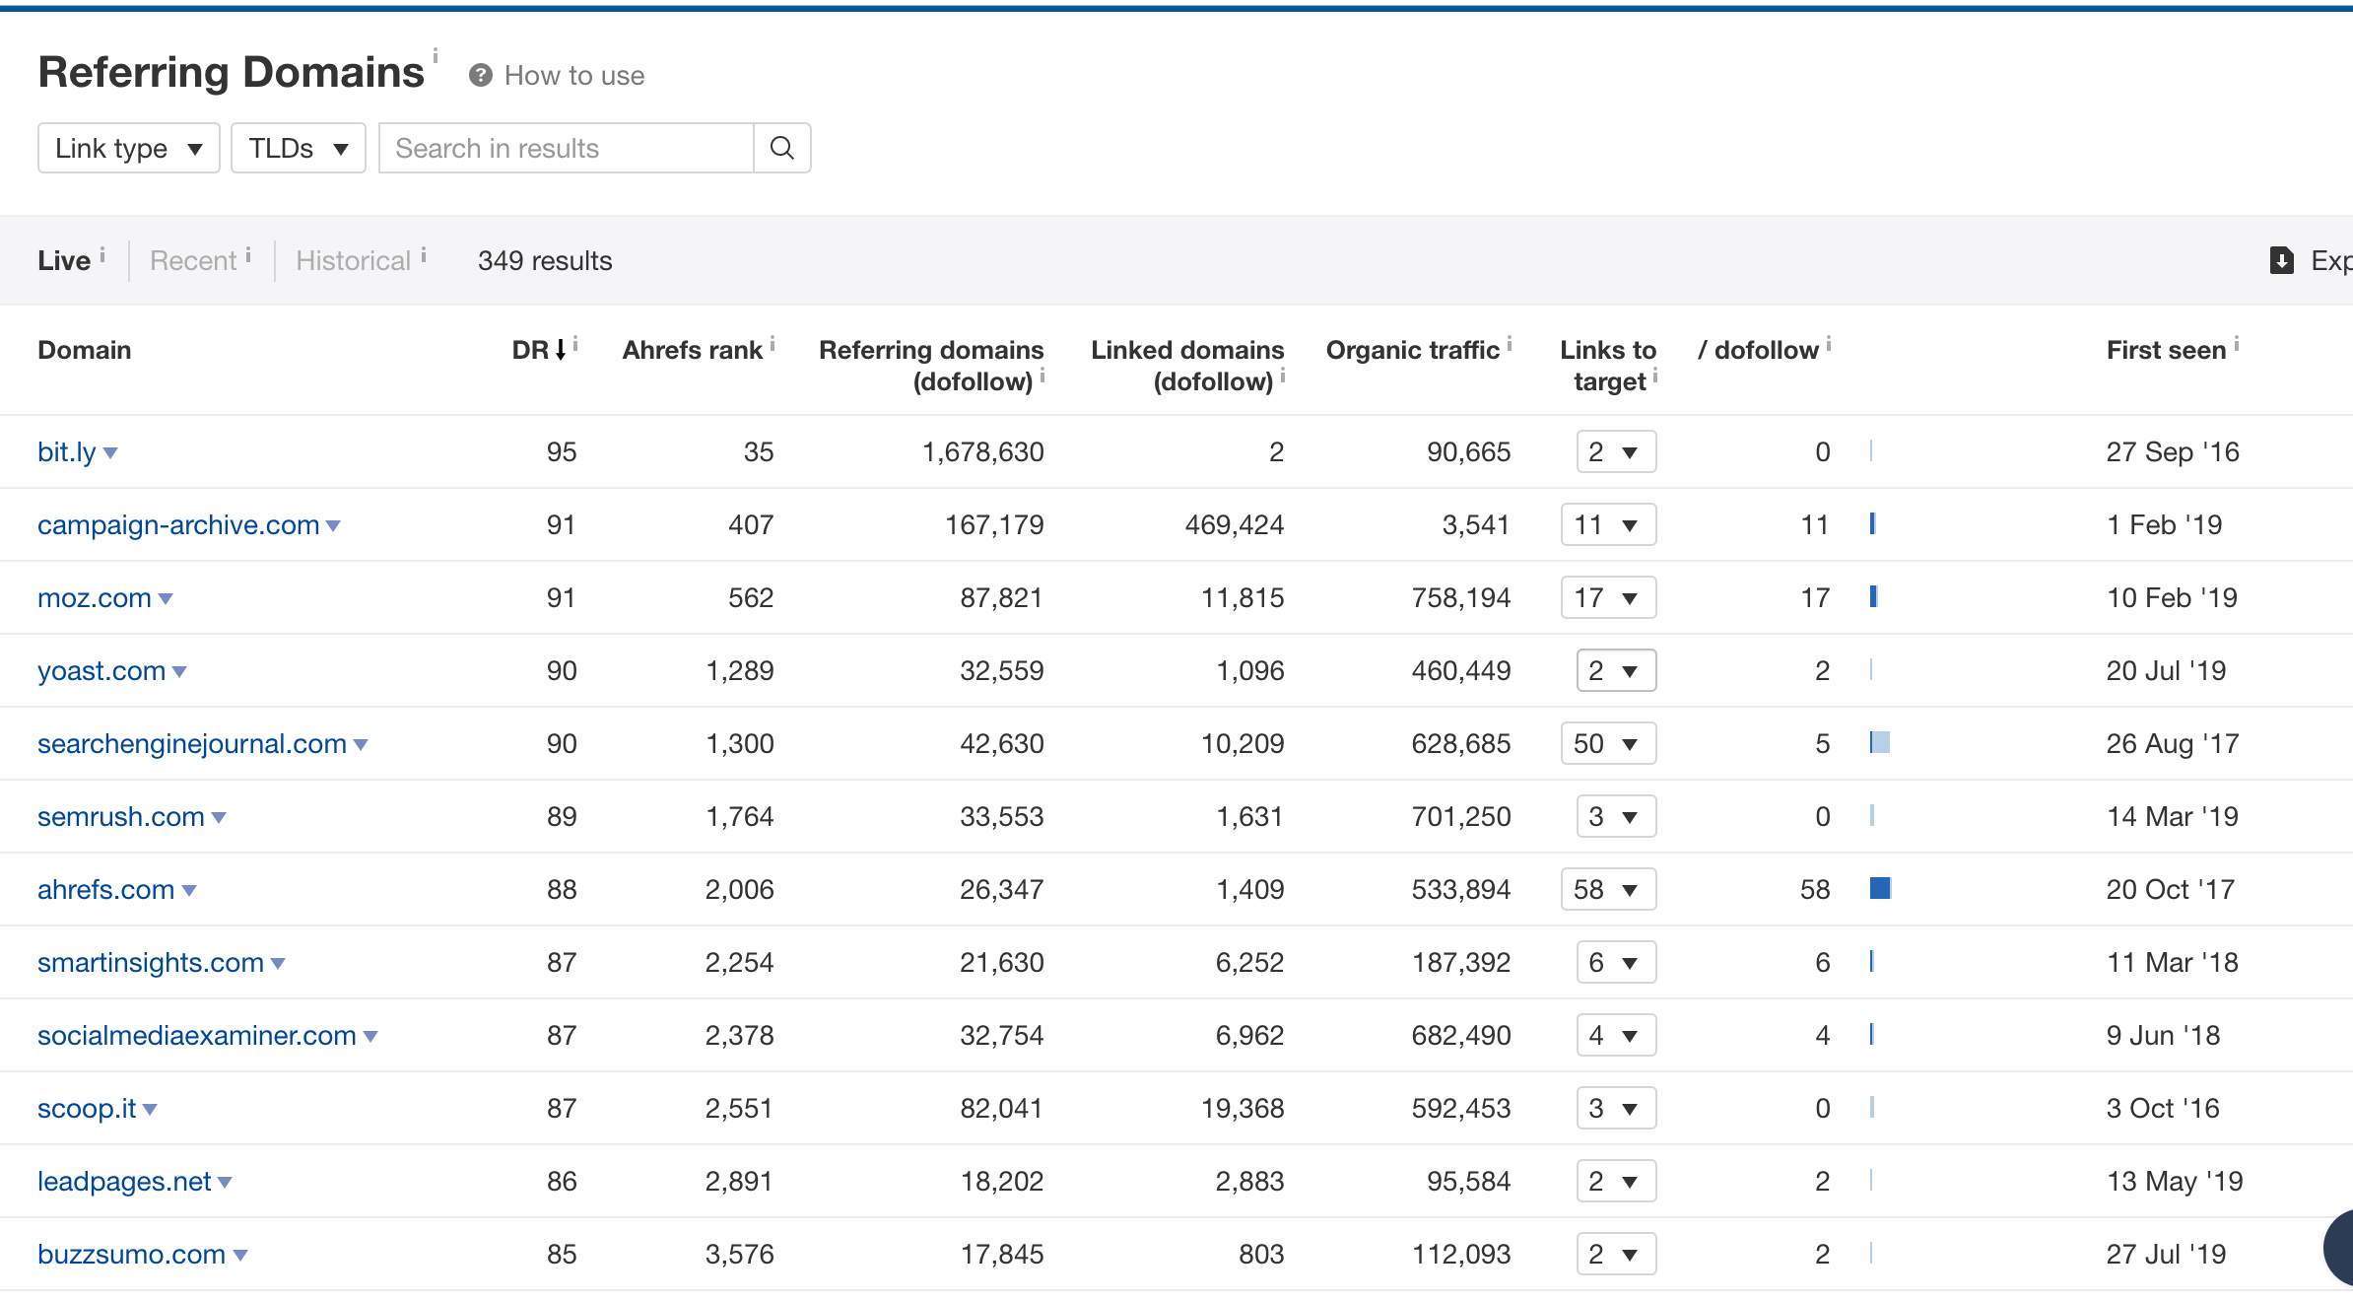Viewport: 2353px width, 1301px height.
Task: Click the DR sort arrow header
Action: (560, 350)
